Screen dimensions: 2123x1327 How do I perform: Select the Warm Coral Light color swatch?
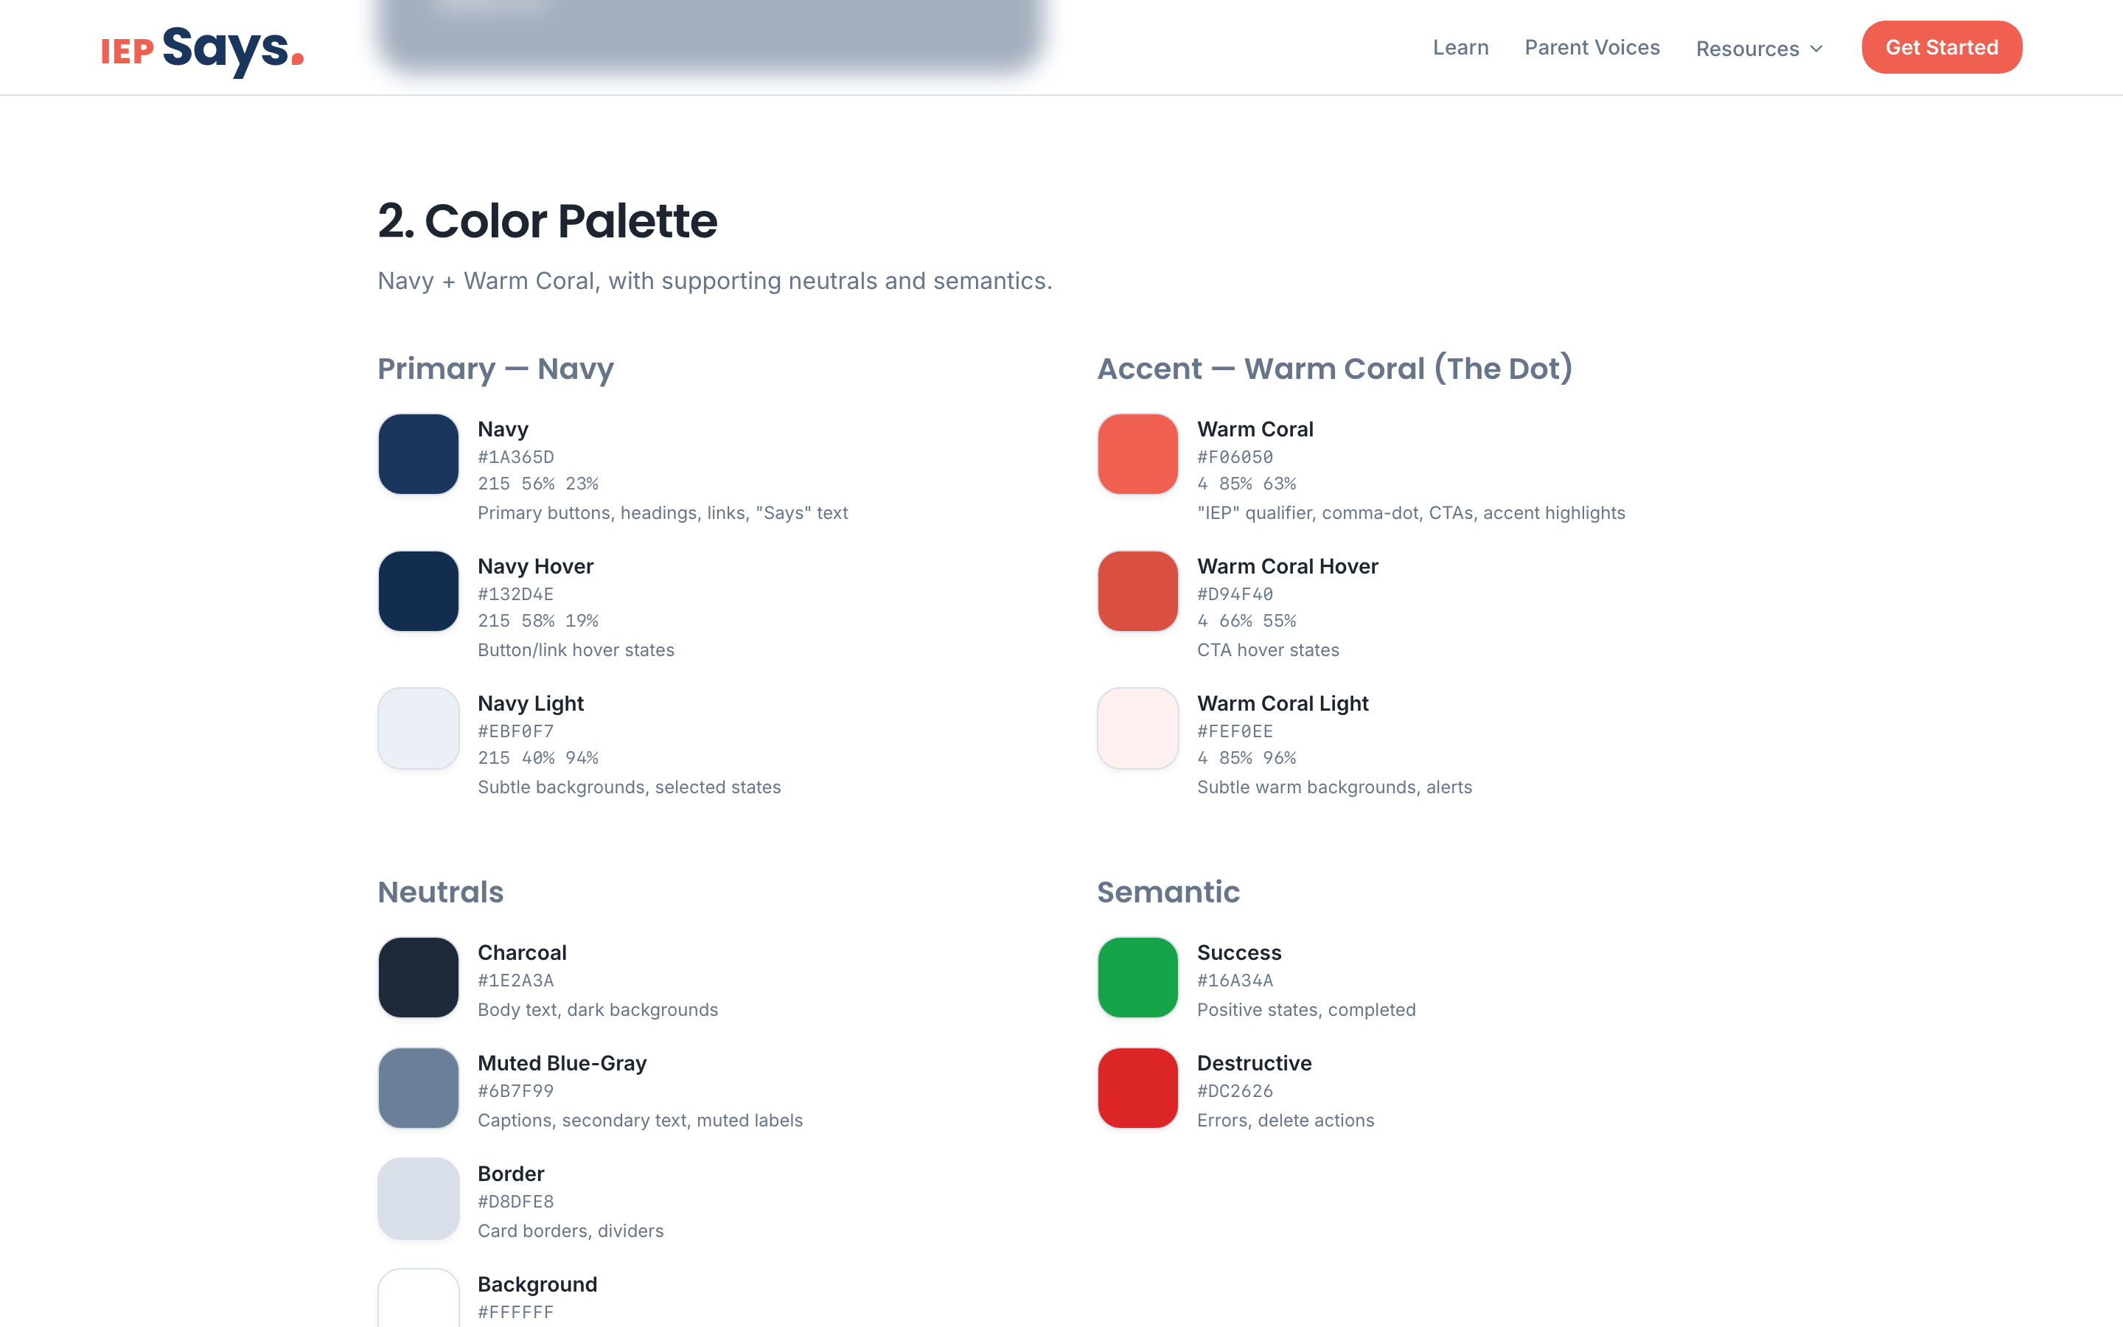pos(1137,728)
